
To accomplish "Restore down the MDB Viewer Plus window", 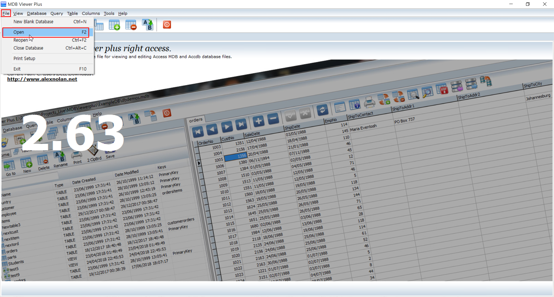I will [x=528, y=4].
